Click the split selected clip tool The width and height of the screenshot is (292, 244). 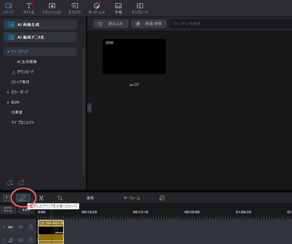click(23, 198)
